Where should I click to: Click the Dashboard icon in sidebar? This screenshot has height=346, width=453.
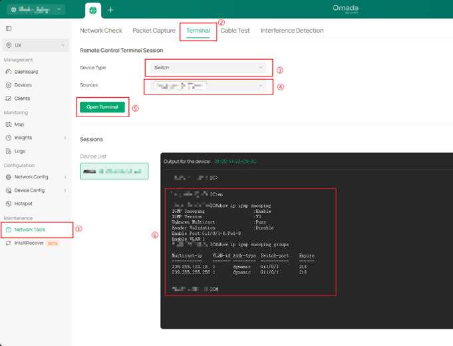pyautogui.click(x=9, y=72)
